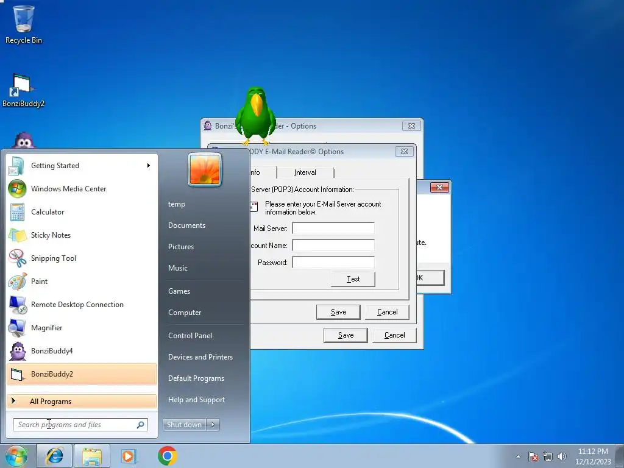This screenshot has height=468, width=624.
Task: Open Games from Start menu
Action: pos(179,291)
